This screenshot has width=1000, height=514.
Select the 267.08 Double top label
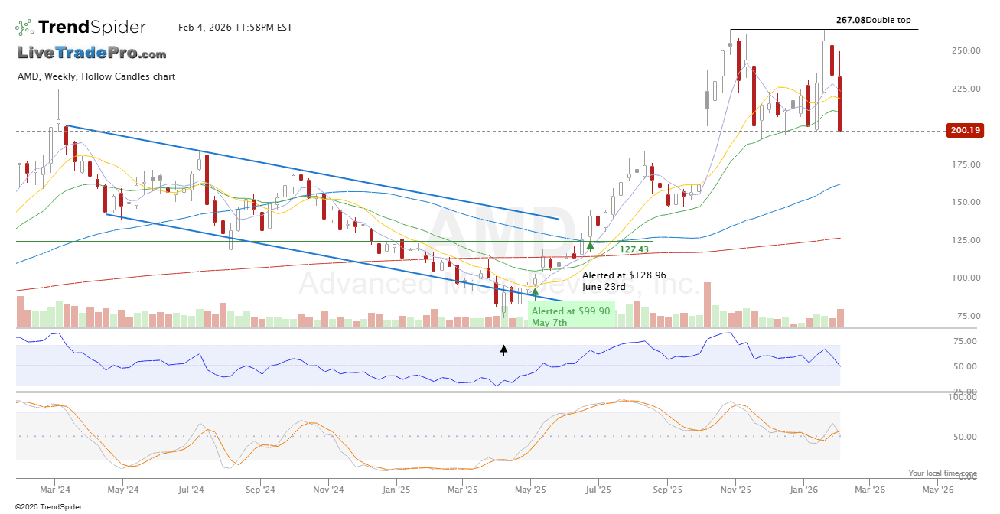click(872, 21)
